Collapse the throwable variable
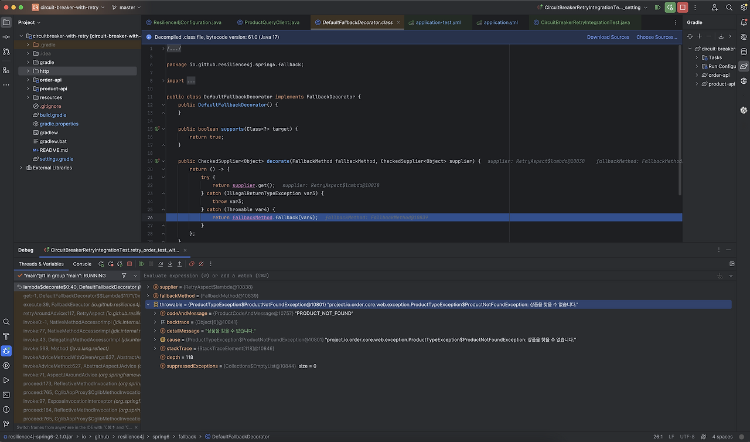 (148, 305)
